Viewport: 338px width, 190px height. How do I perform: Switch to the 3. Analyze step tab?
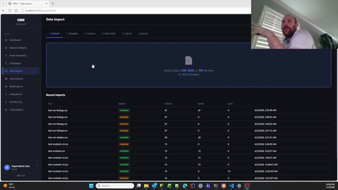(90, 33)
